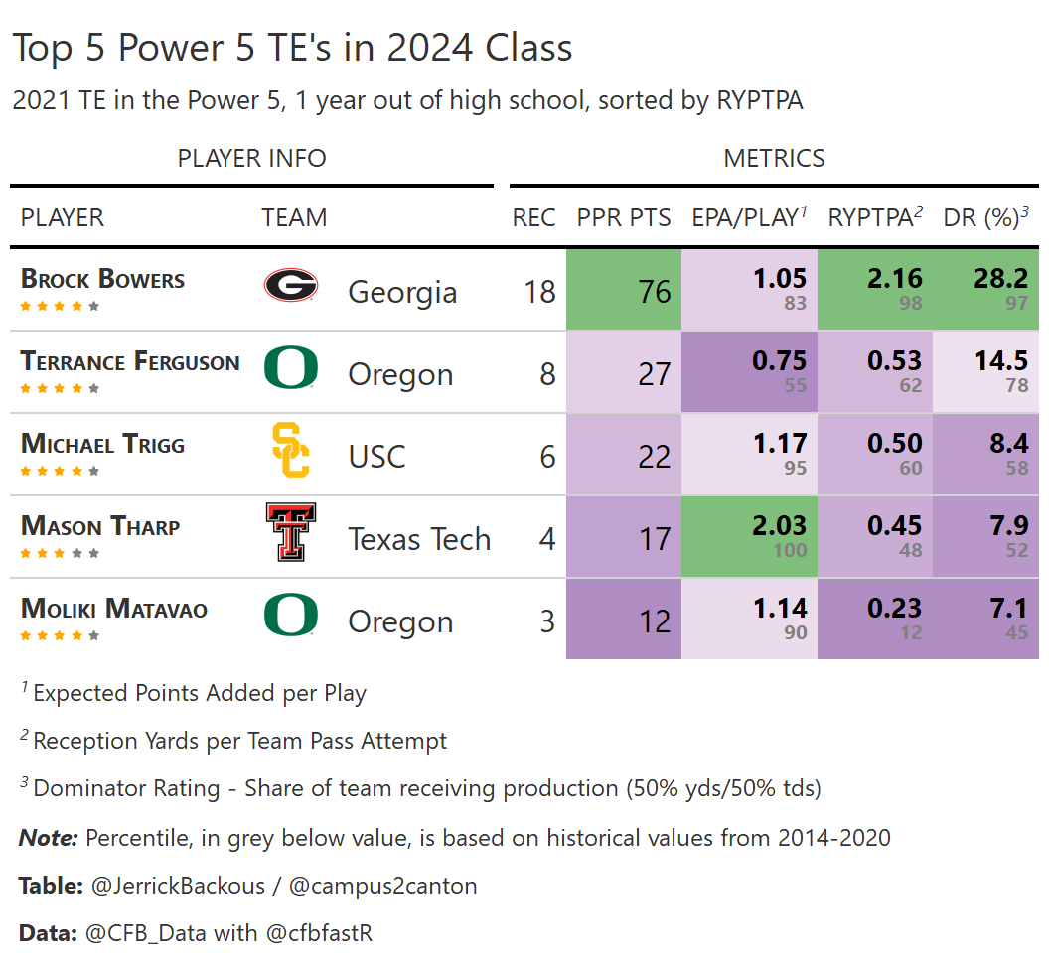Click the Texas Tech logo
1049x965 pixels.
tap(290, 533)
